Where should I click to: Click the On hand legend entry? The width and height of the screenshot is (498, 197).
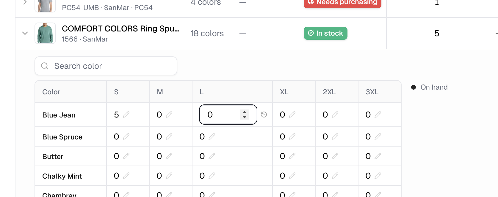(x=429, y=87)
